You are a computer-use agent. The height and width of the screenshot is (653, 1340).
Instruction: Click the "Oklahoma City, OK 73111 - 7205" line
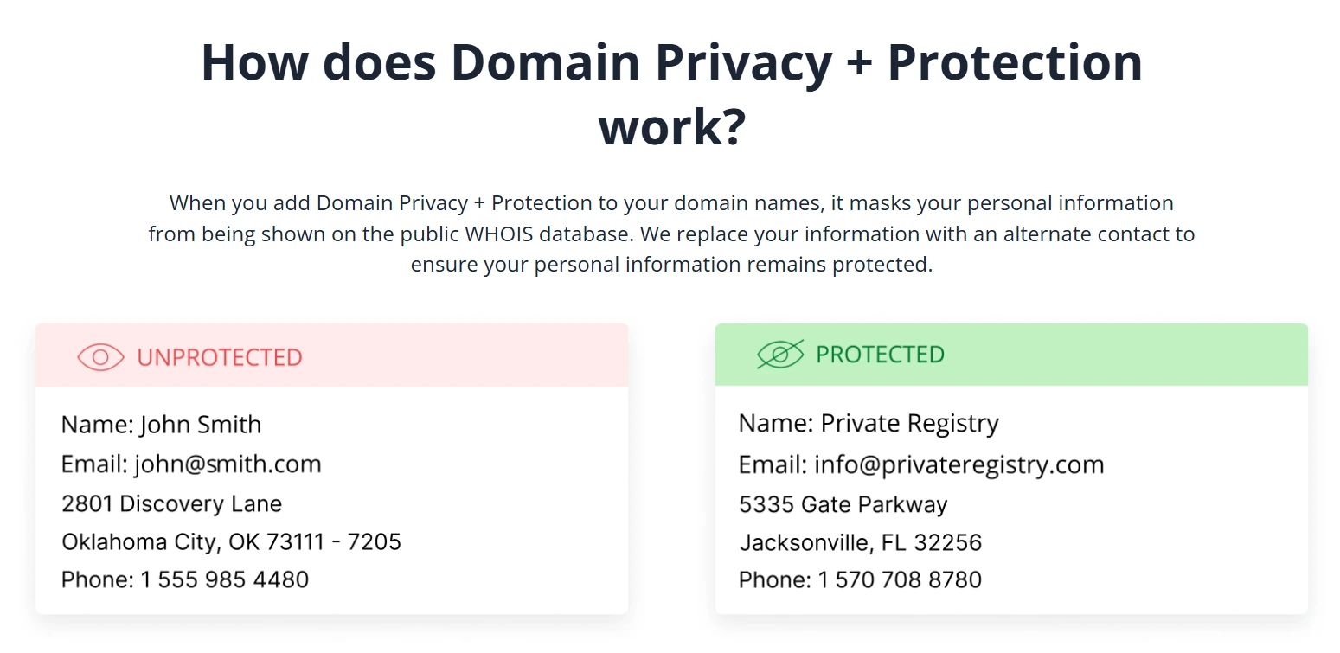click(x=231, y=541)
